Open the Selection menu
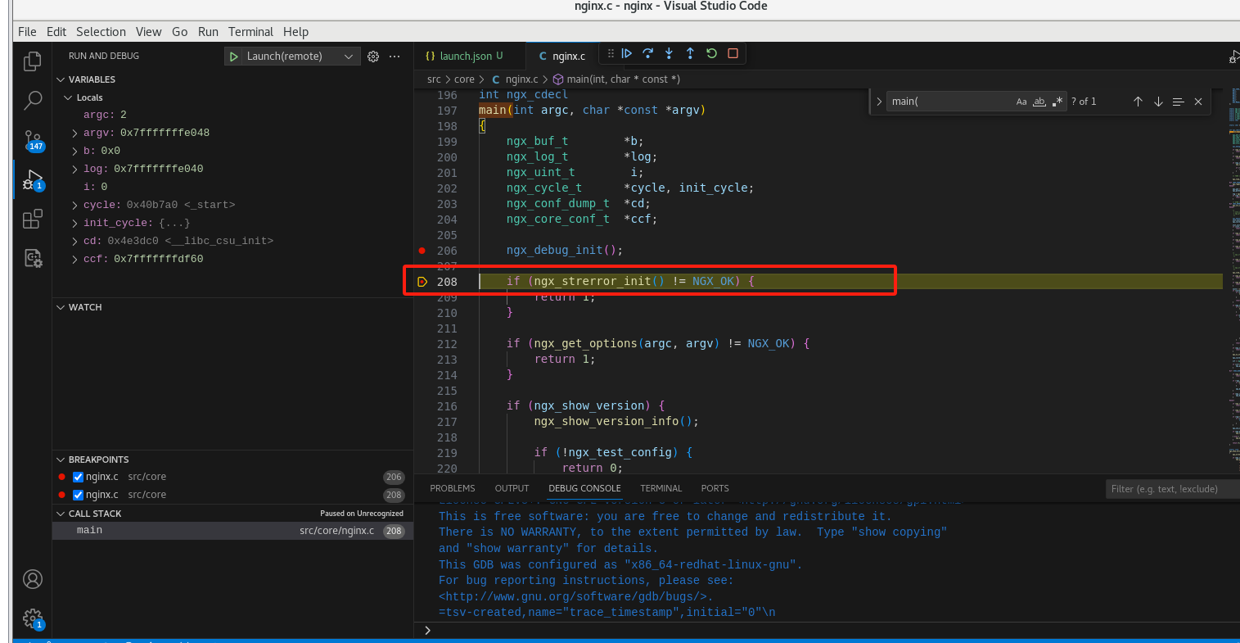 tap(101, 32)
